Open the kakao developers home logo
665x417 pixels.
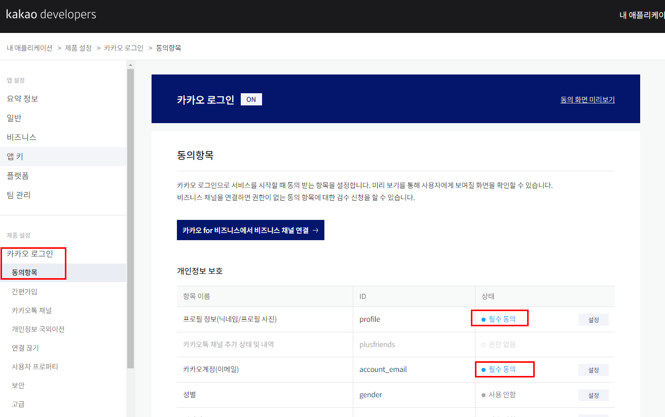[x=51, y=14]
